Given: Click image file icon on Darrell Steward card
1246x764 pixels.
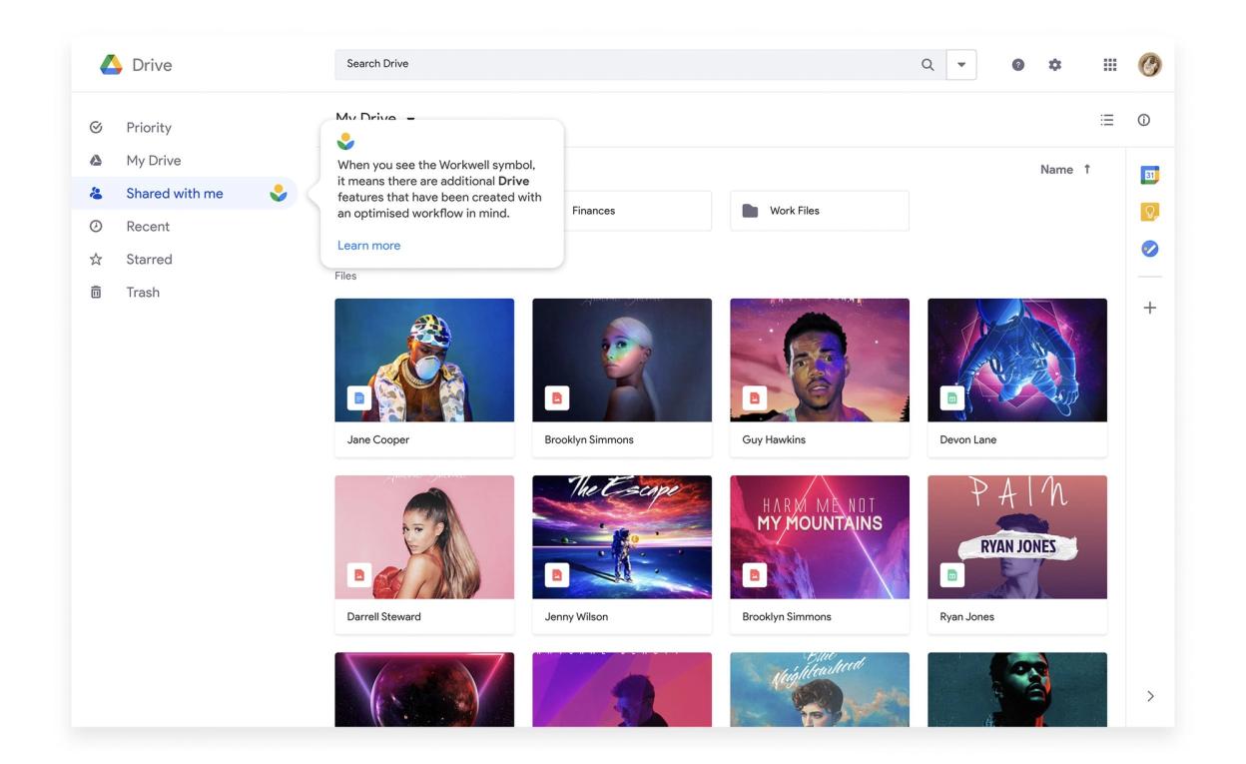Looking at the screenshot, I should click(x=359, y=574).
